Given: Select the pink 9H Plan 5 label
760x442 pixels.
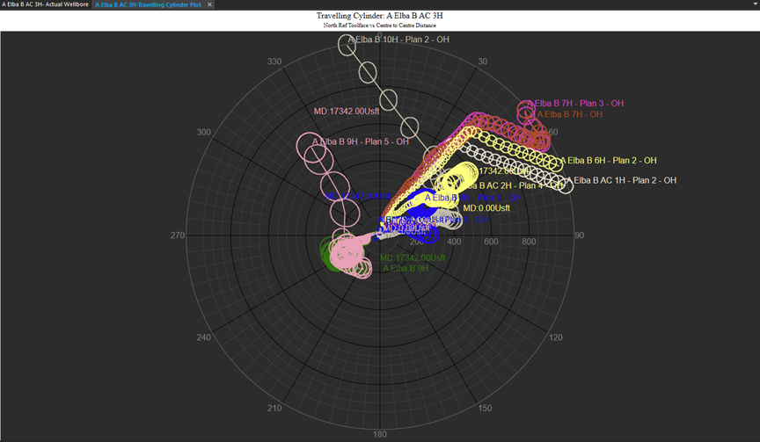Looking at the screenshot, I should click(x=361, y=141).
